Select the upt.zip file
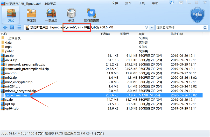Image resolution: width=210 pixels, height=137 pixels. pyautogui.click(x=10, y=104)
